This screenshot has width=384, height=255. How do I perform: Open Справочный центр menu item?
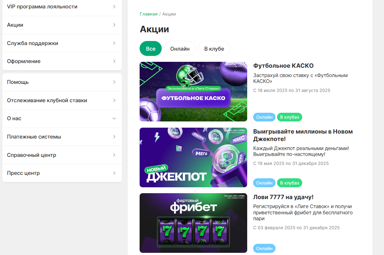coord(62,155)
